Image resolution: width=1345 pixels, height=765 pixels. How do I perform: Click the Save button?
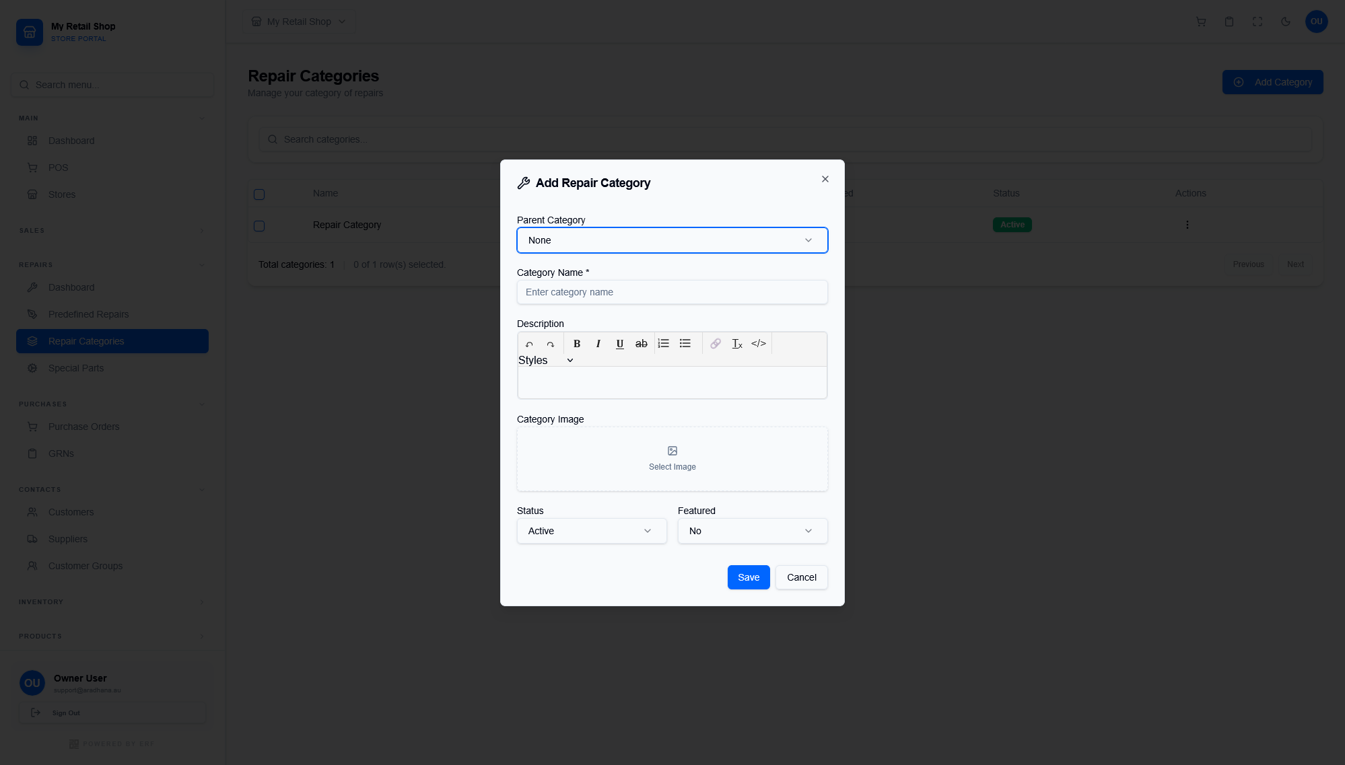pyautogui.click(x=749, y=577)
